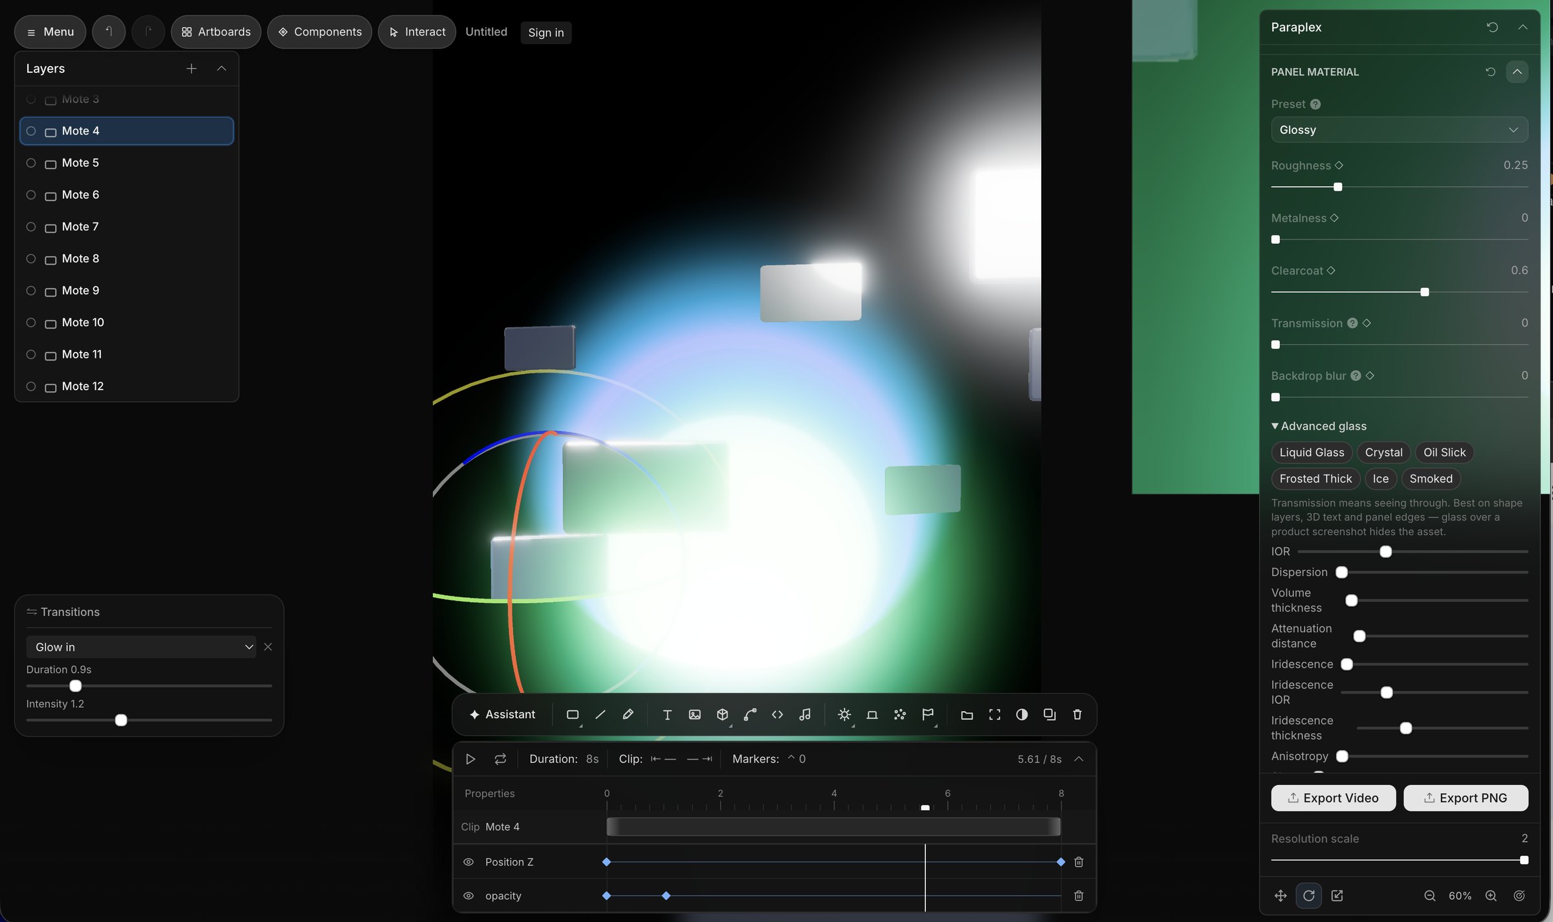
Task: Collapse the timeline panel chevron
Action: click(1079, 759)
